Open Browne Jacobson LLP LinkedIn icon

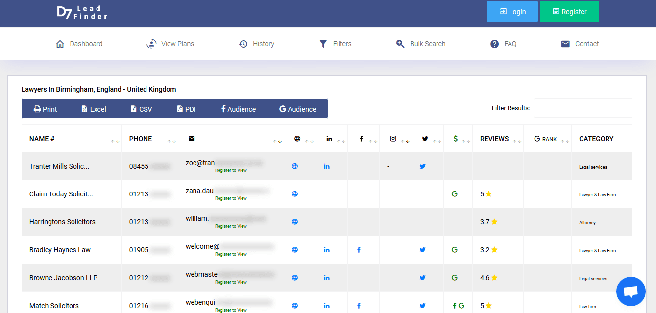[x=327, y=278]
